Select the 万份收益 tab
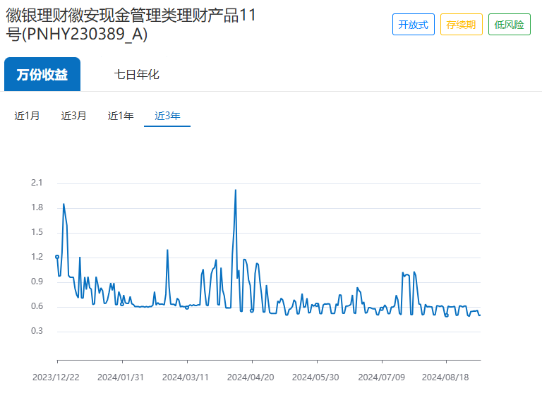 click(x=42, y=74)
